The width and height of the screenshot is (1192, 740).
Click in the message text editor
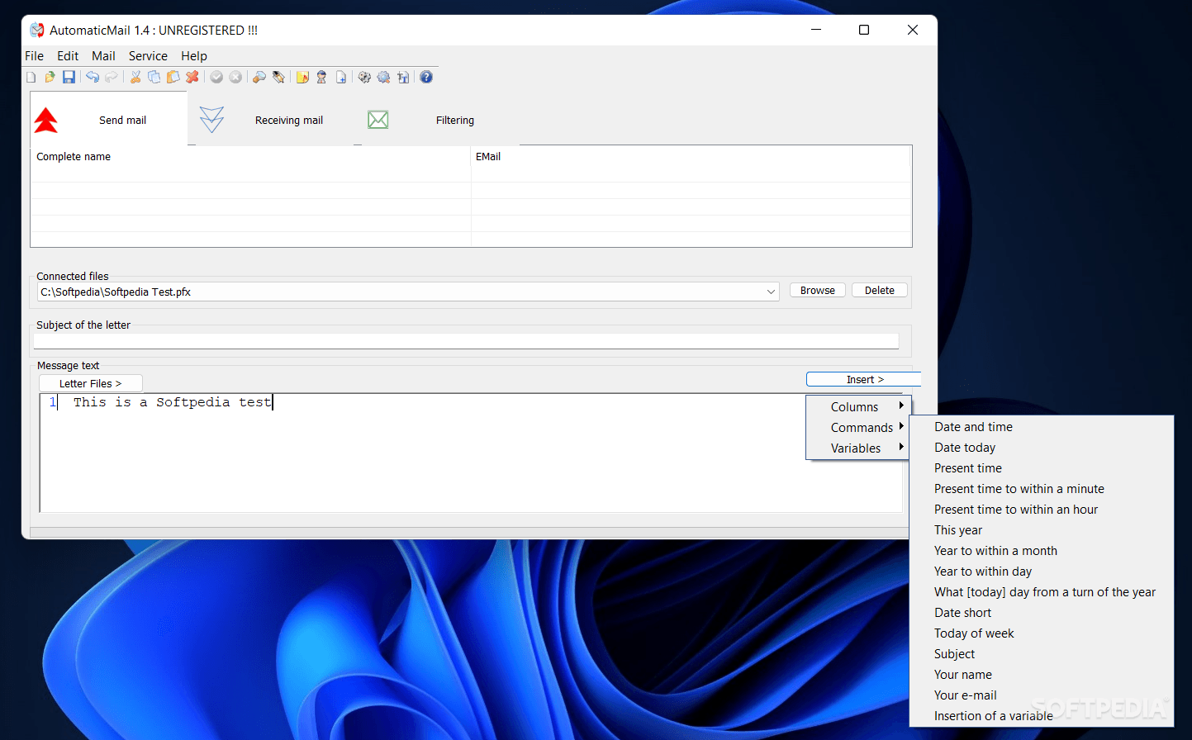[471, 453]
